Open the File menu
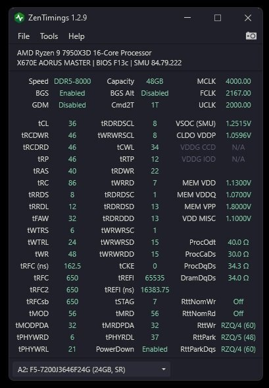Image resolution: width=269 pixels, height=388 pixels. 24,36
